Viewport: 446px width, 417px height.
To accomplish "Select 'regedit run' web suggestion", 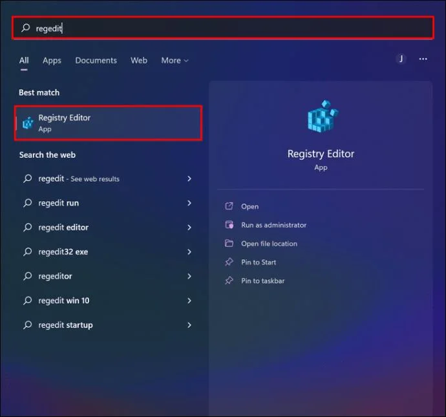I will point(108,203).
